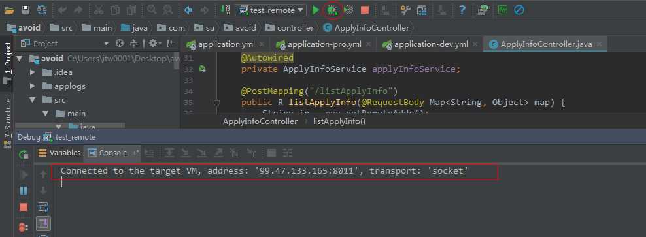Viewport: 646px width, 237px height.
Task: Click listApplyInfo() in the editor breadcrumb
Action: pyautogui.click(x=339, y=121)
